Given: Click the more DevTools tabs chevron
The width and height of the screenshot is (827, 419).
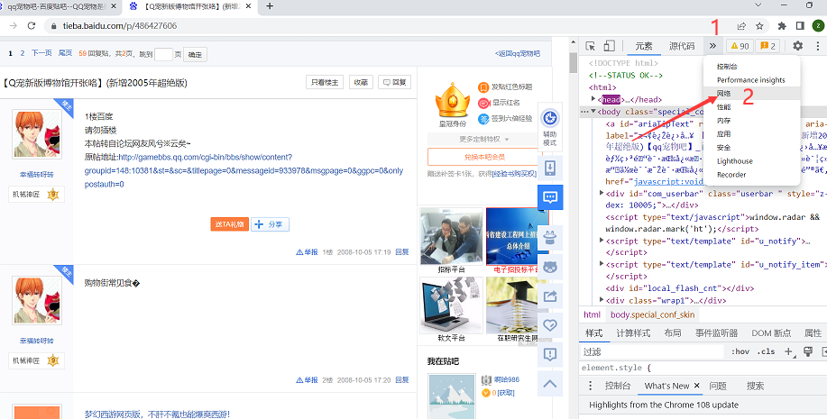Looking at the screenshot, I should pyautogui.click(x=712, y=46).
